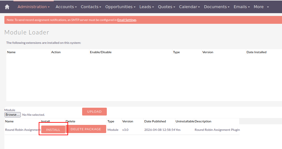Viewport: 282px width, 149px height.
Task: Open the Contacts dropdown
Action: (91, 7)
